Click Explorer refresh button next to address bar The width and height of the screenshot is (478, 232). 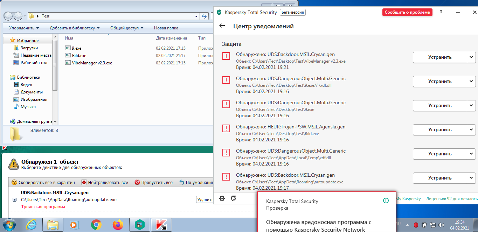coord(205,16)
